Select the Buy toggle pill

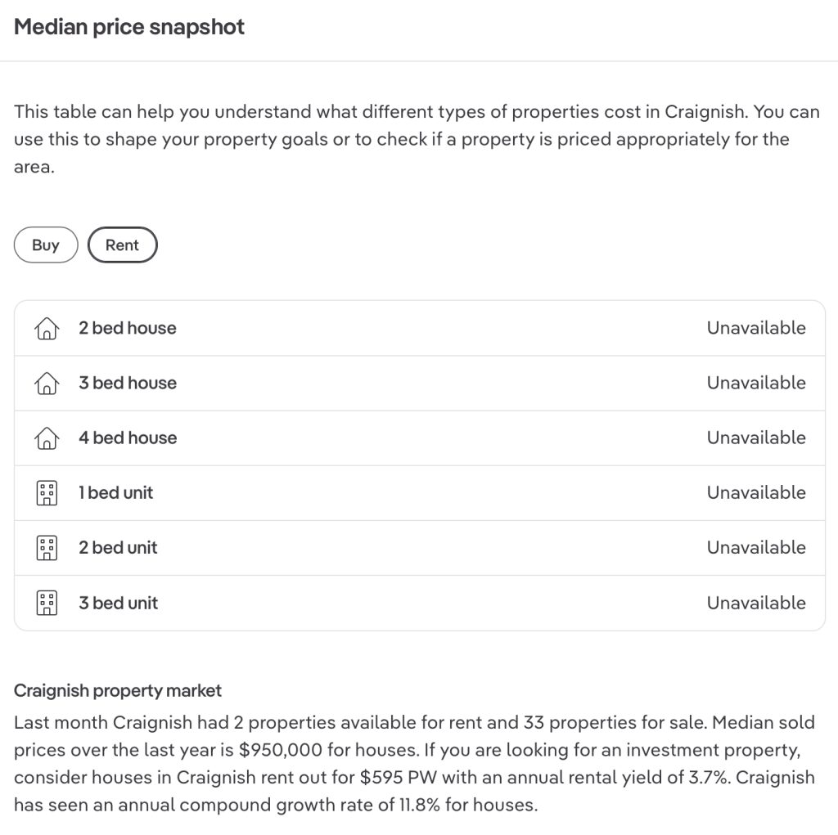[46, 245]
